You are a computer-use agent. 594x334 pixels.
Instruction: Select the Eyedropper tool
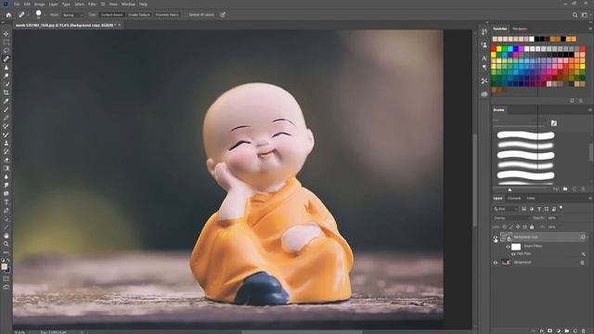click(x=6, y=101)
